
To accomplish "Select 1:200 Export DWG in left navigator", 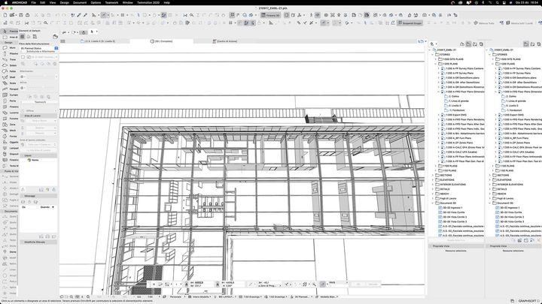I will click(454, 115).
